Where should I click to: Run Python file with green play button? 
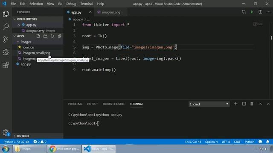[x=252, y=12]
